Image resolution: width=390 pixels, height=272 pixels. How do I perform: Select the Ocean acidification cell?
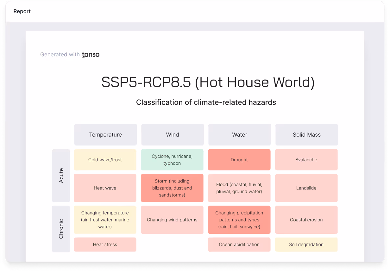[x=239, y=244]
